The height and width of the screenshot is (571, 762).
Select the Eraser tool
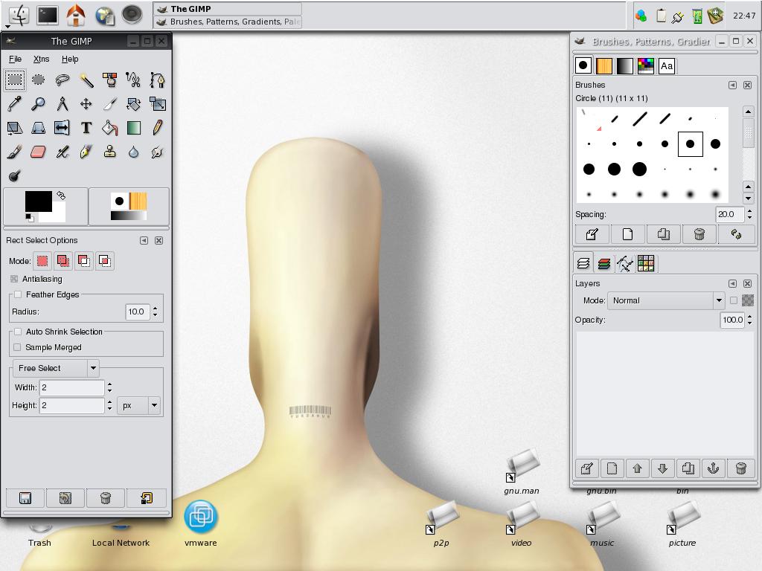click(39, 152)
